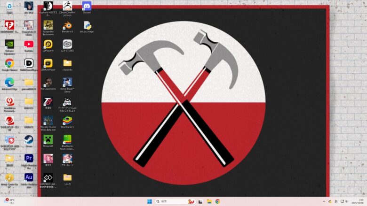Select the Google Chrome desktop shortcut
Image resolution: width=367 pixels, height=206 pixels.
click(9, 63)
